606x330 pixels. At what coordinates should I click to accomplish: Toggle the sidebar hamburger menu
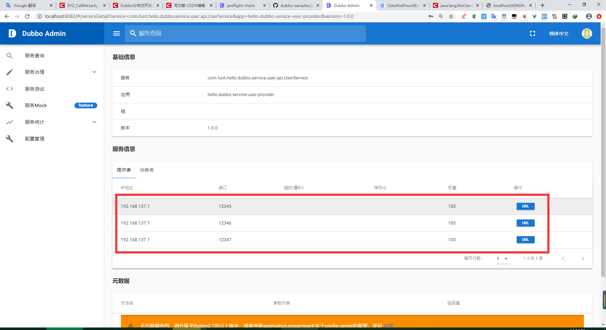pyautogui.click(x=116, y=33)
